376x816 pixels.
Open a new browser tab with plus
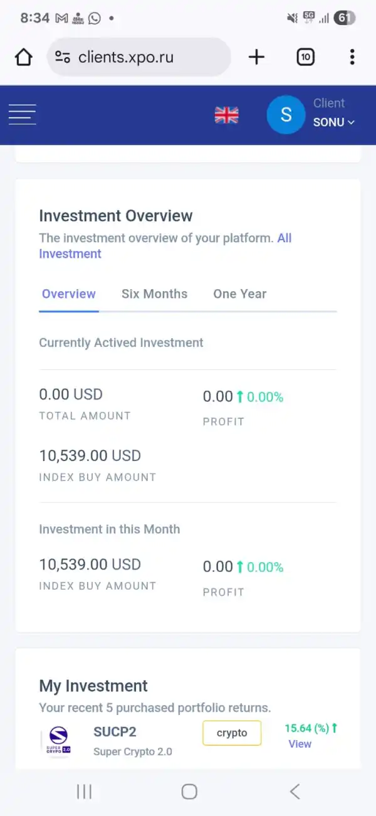(256, 57)
